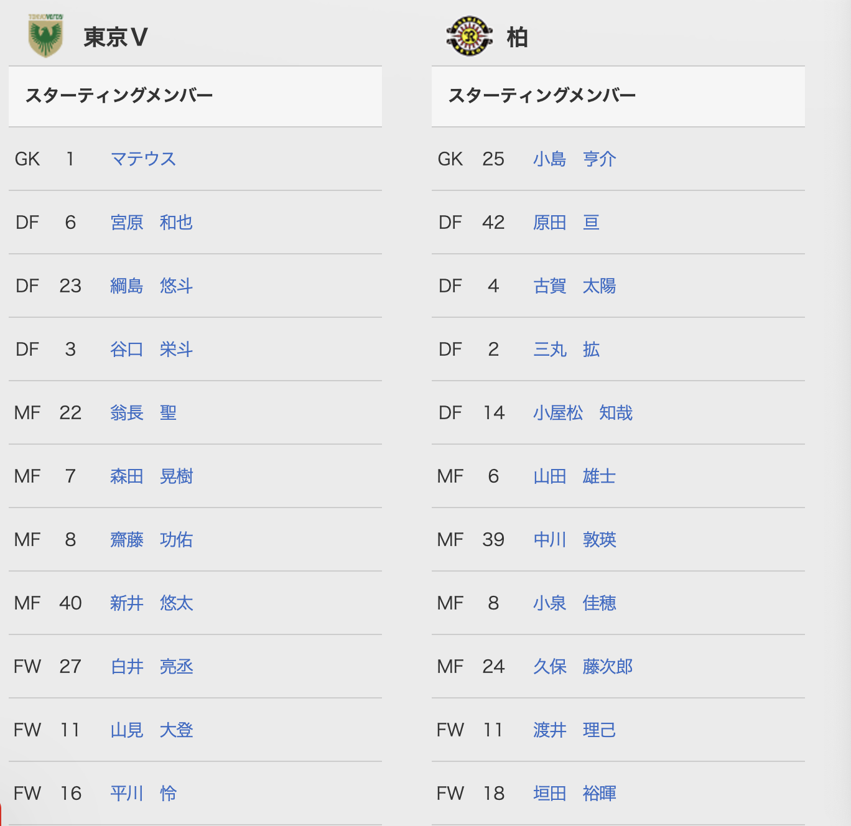
Task: Open 中川 敦瑛 player link
Action: [x=574, y=539]
